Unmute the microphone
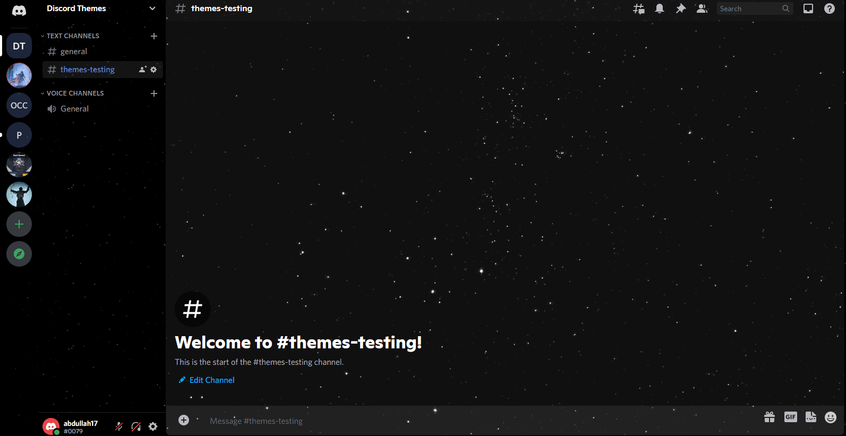 click(x=119, y=426)
